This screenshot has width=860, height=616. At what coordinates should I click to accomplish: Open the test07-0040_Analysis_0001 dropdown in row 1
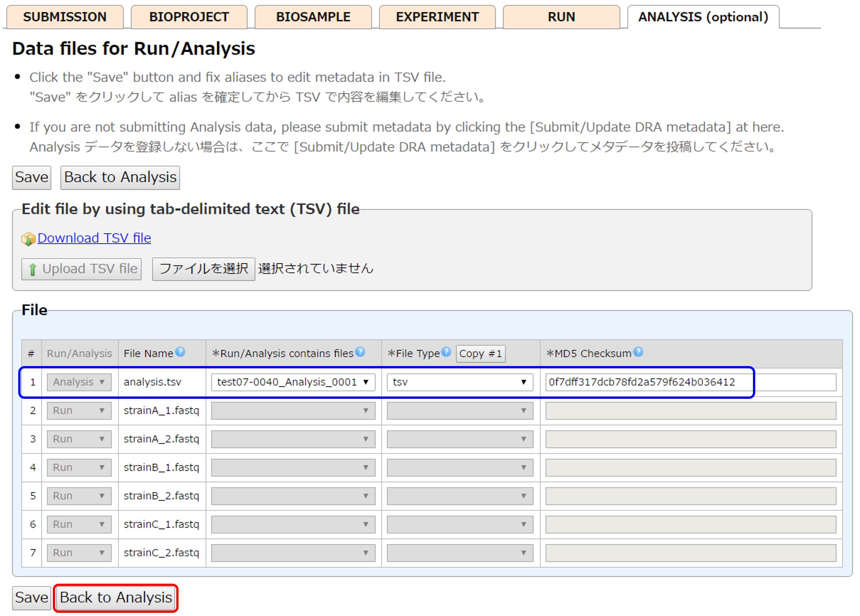pyautogui.click(x=293, y=382)
